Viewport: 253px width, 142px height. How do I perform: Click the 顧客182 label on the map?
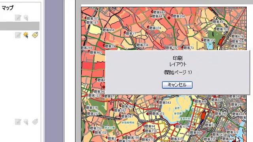[172, 48]
